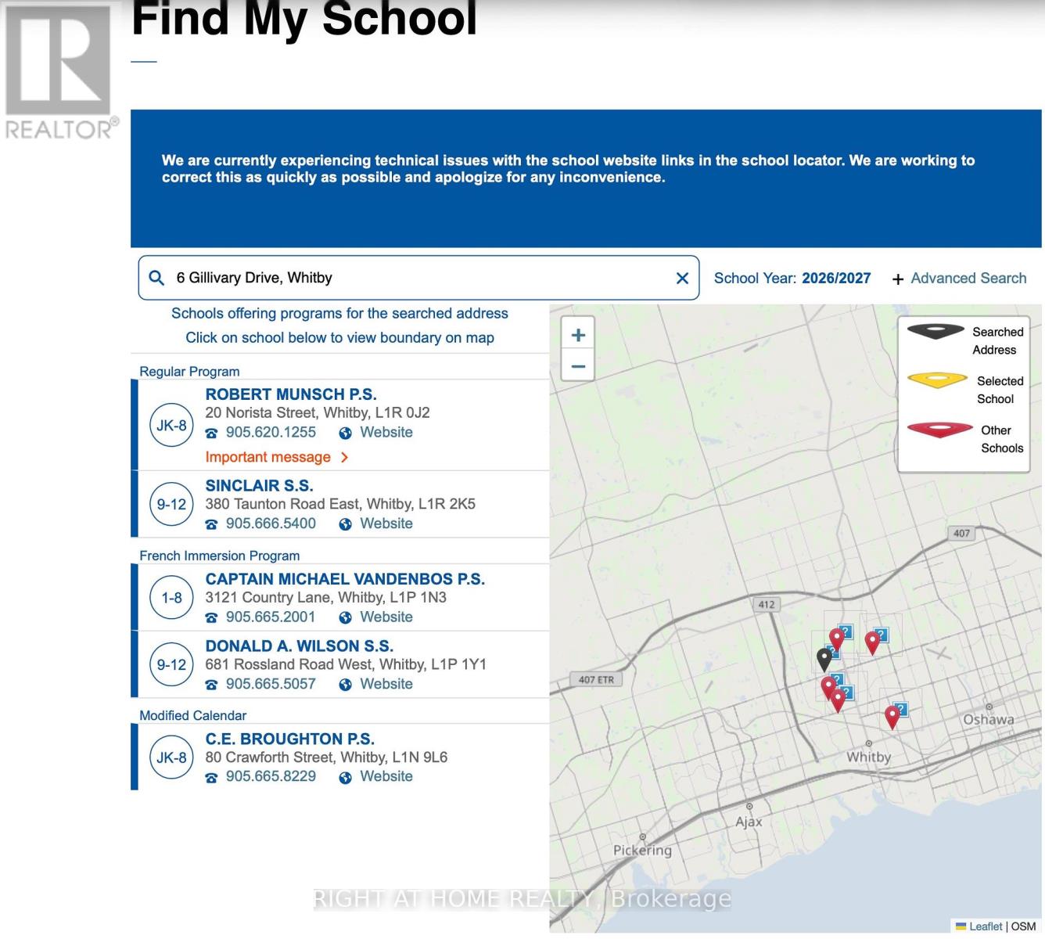Click the phone icon for Robert Munsch P.S.
1045x939 pixels.
(x=211, y=433)
